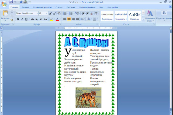Clear formatting with eraser icon
Screen dimensions: 173x115
[59, 13]
